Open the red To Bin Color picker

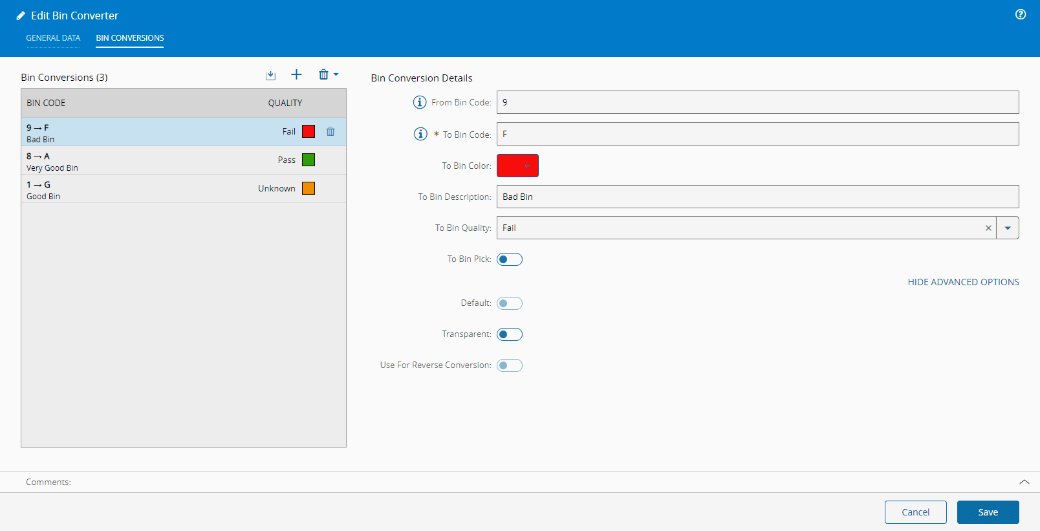pos(517,166)
